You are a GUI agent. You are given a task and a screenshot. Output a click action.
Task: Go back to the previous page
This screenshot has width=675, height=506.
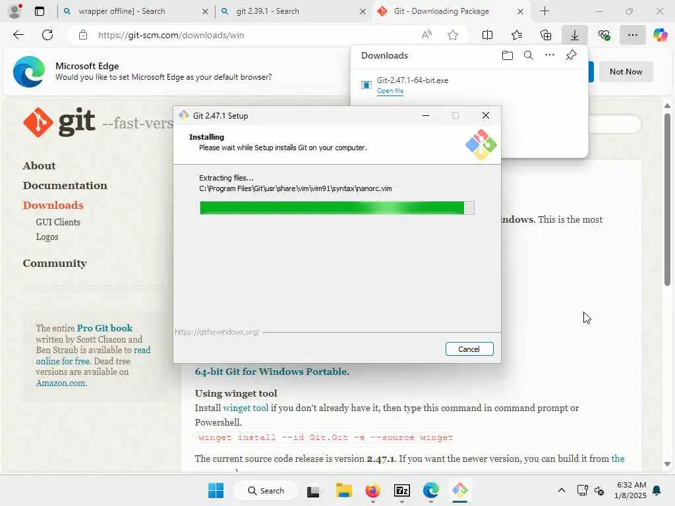tap(18, 35)
